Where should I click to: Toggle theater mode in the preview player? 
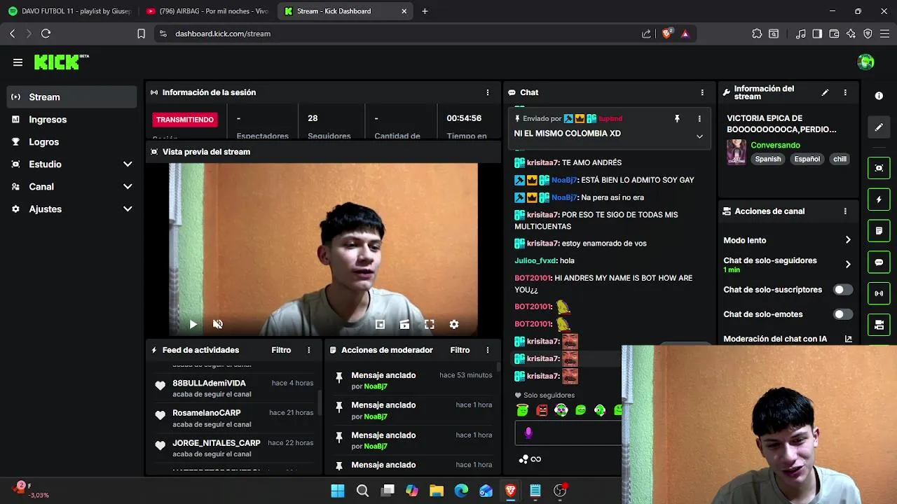click(x=404, y=324)
